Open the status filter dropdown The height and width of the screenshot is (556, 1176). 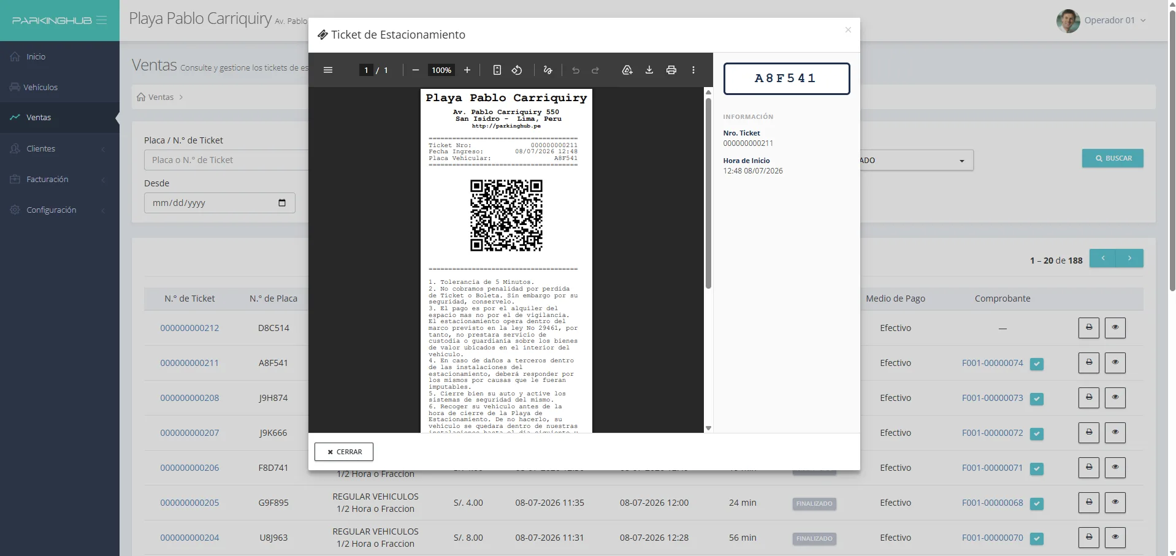point(917,160)
